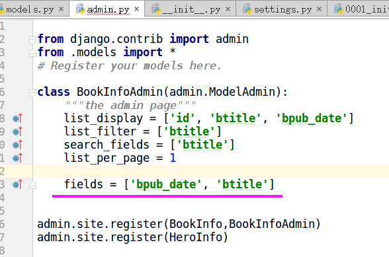The width and height of the screenshot is (389, 257).
Task: Select the admin.py editor tab
Action: [x=108, y=10]
